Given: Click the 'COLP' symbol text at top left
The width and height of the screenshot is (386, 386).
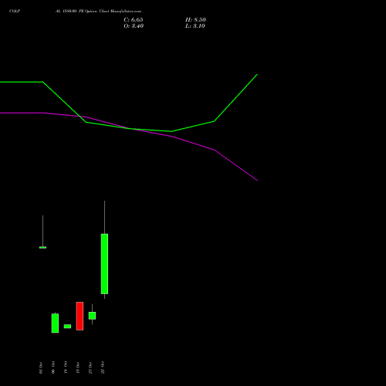Looking at the screenshot, I should point(15,11).
